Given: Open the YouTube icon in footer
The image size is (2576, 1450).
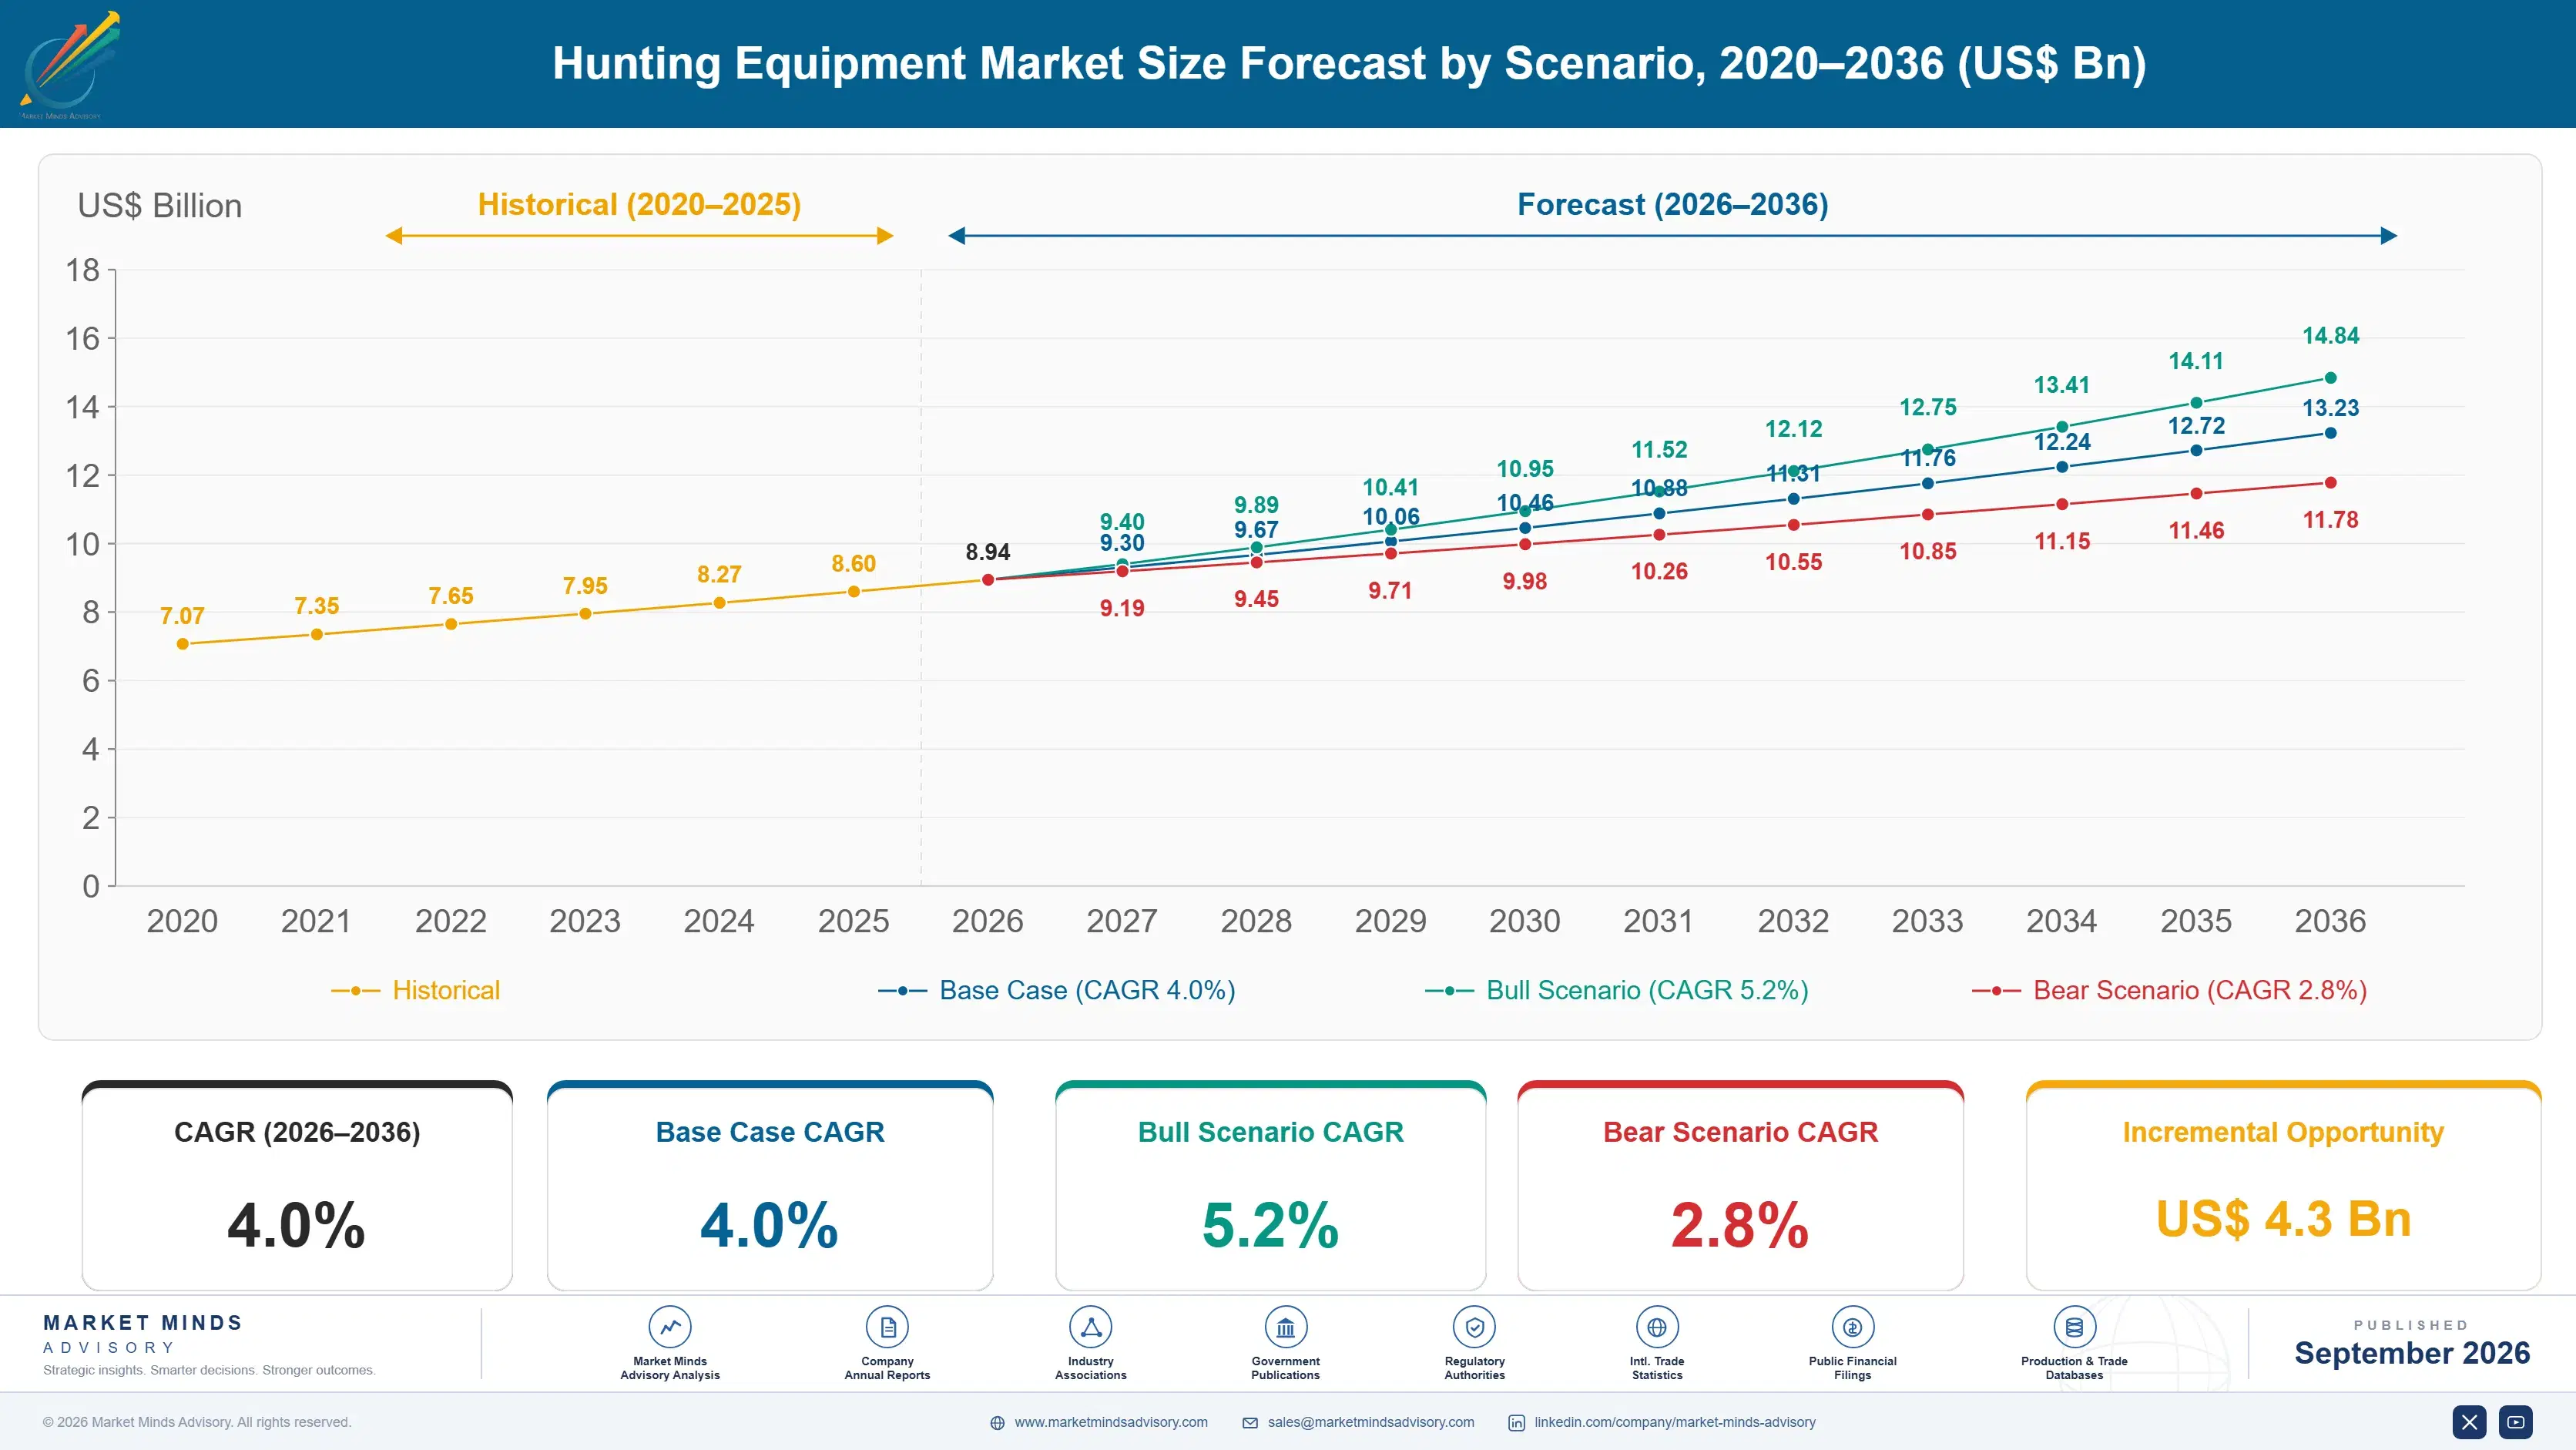Looking at the screenshot, I should coord(2516,1422).
